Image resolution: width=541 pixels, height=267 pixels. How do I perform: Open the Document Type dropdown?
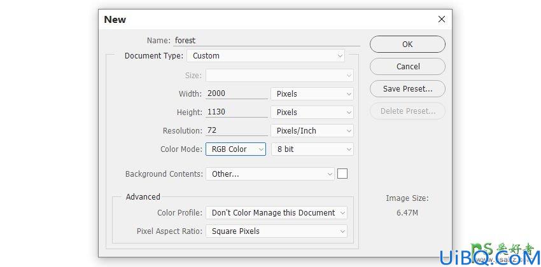[x=265, y=56]
